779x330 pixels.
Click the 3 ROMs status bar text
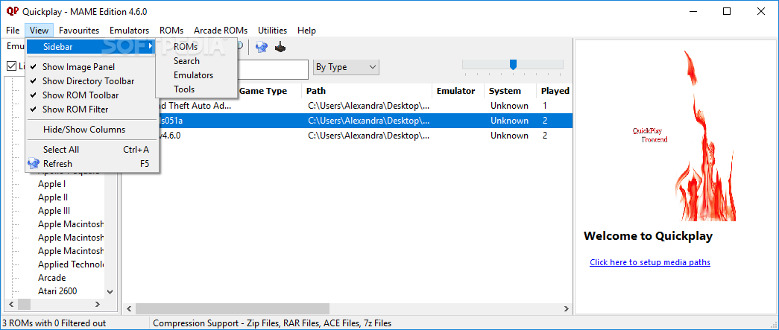tap(54, 323)
